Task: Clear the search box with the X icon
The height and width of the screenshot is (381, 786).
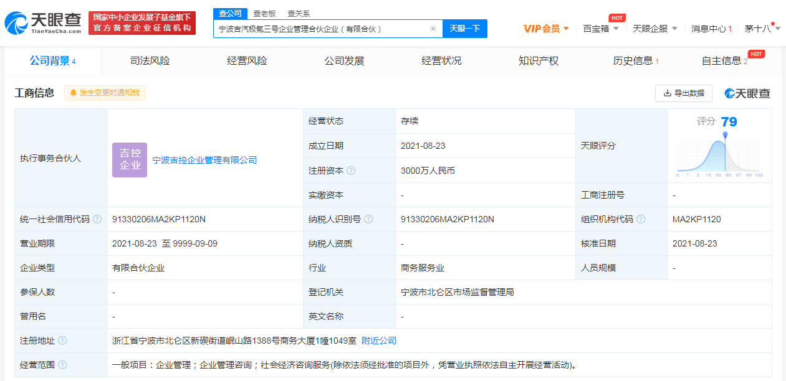Action: coord(433,29)
